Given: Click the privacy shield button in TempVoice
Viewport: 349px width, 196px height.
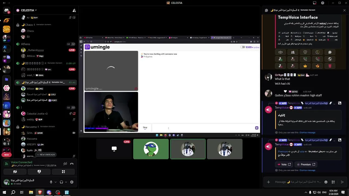Looking at the screenshot, I should pos(305,52).
